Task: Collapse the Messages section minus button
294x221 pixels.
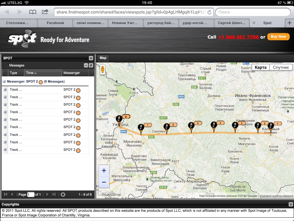Action: tap(86, 65)
